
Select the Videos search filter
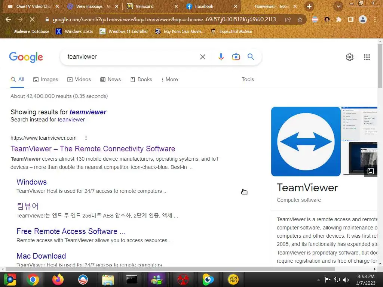click(x=79, y=79)
